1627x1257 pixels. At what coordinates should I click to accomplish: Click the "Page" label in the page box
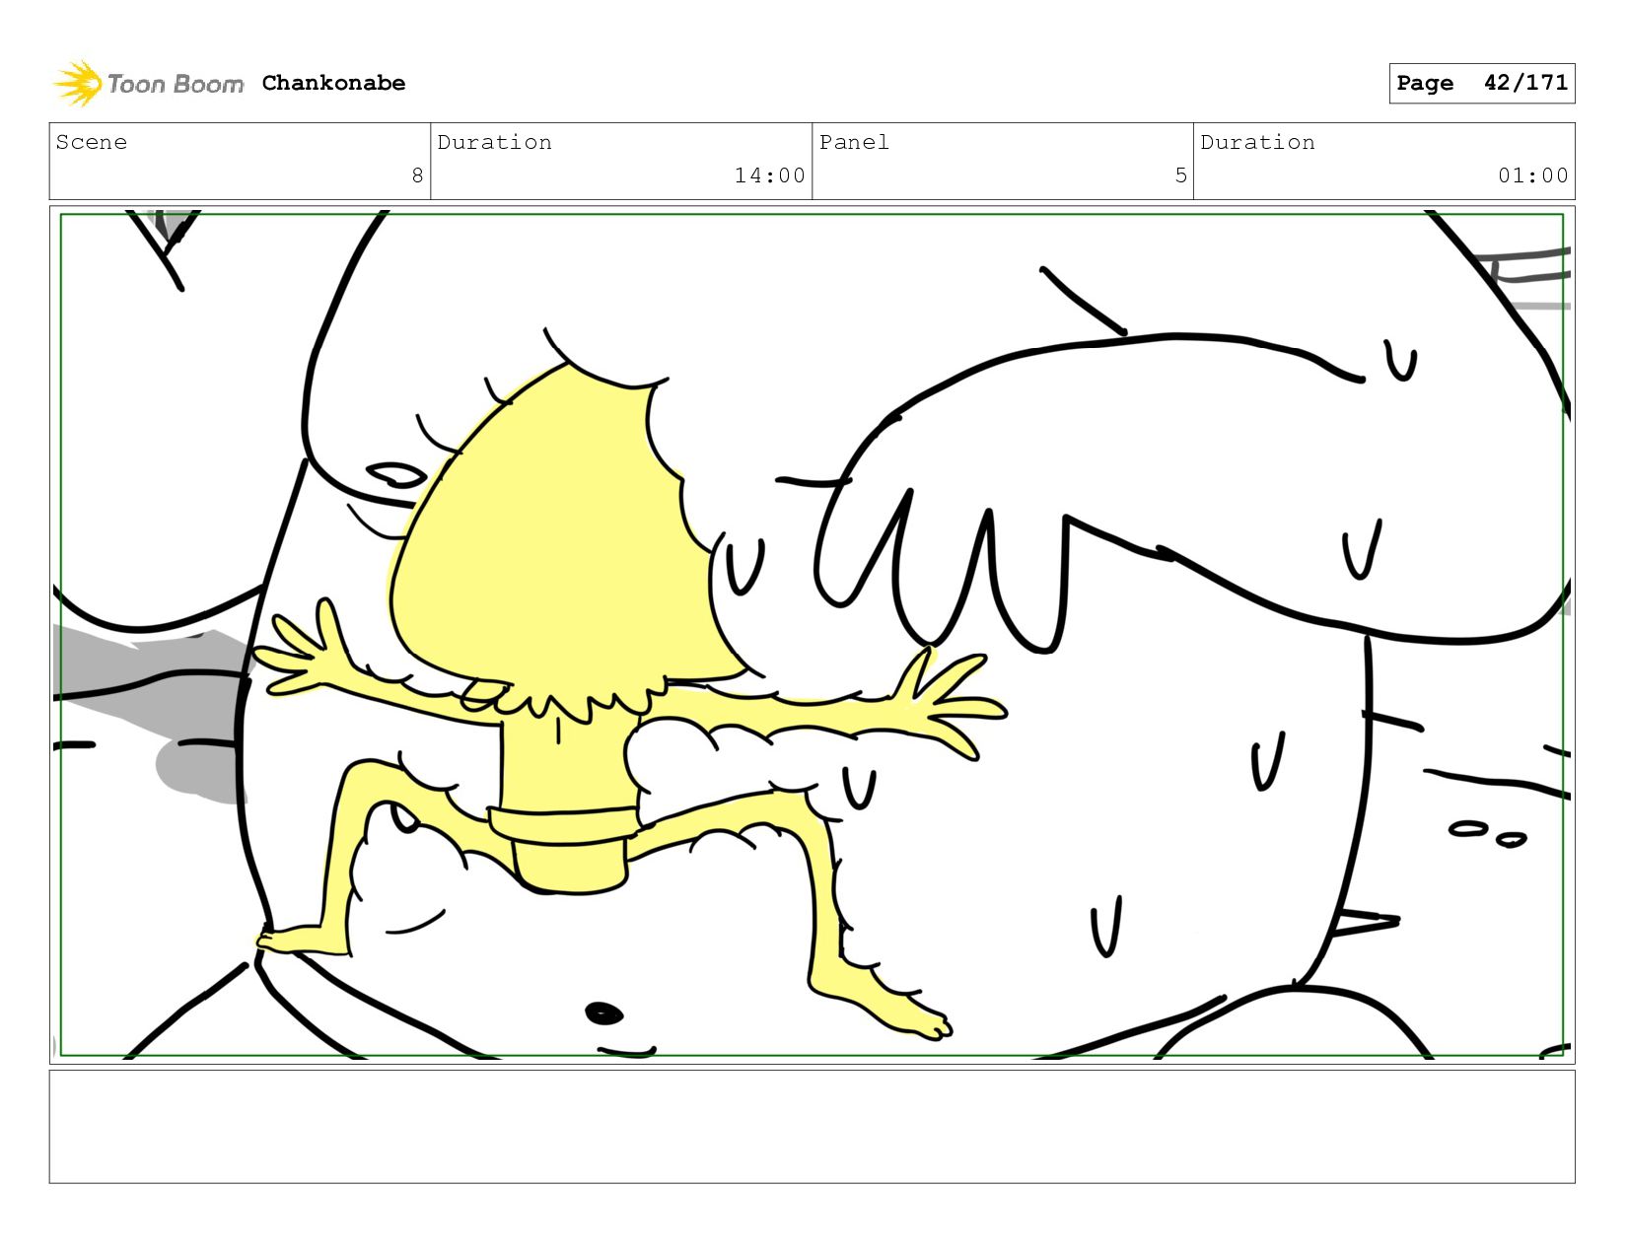point(1425,84)
